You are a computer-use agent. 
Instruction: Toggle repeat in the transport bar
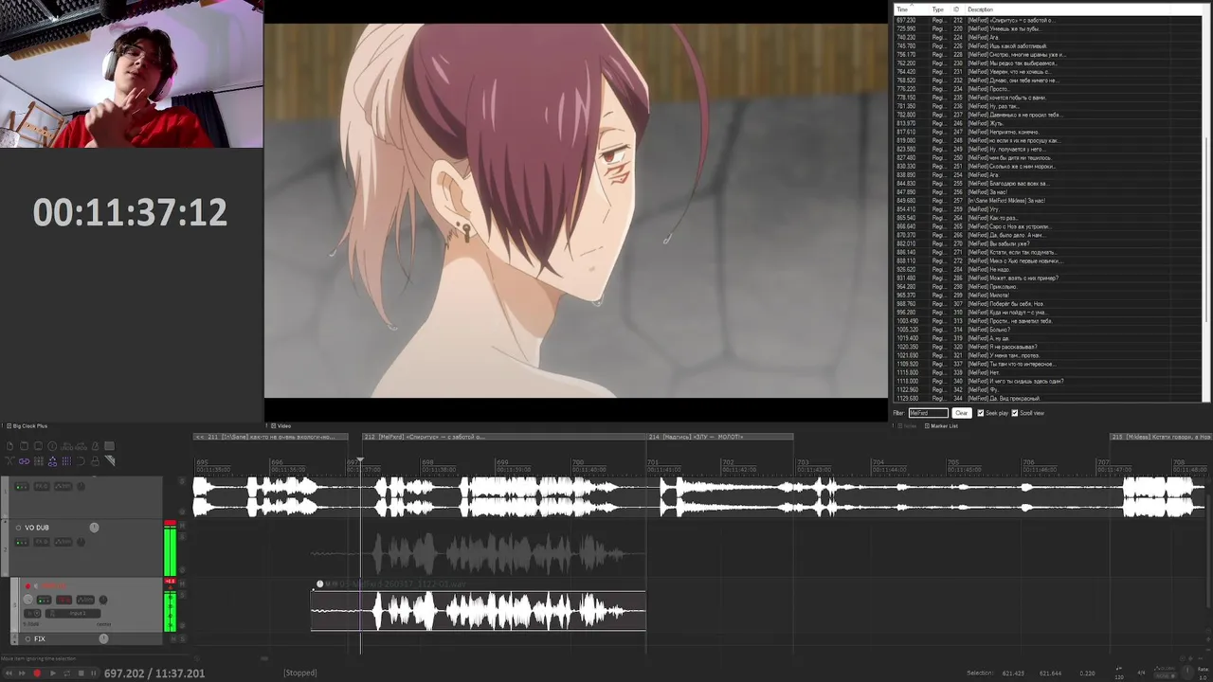point(67,673)
